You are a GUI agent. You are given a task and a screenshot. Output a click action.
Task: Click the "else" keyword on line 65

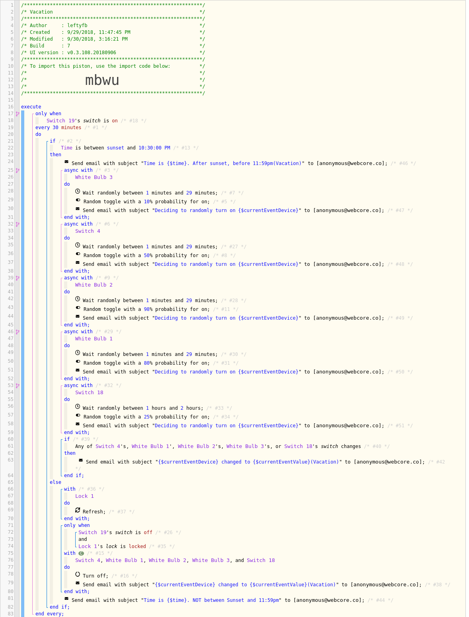point(55,482)
